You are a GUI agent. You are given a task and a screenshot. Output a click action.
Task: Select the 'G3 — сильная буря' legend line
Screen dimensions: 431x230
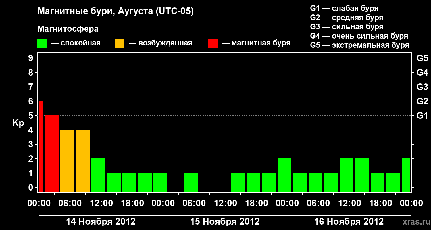point(347,27)
